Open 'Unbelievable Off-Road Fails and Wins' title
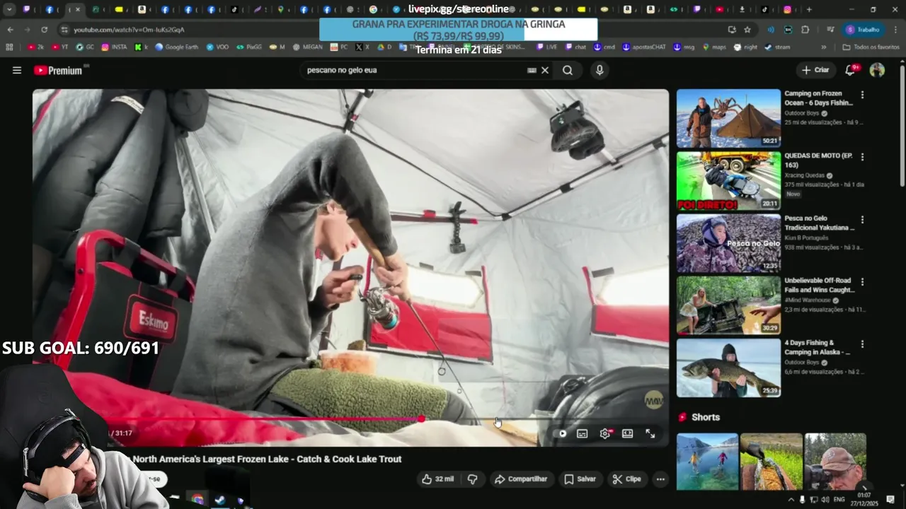 tap(819, 285)
